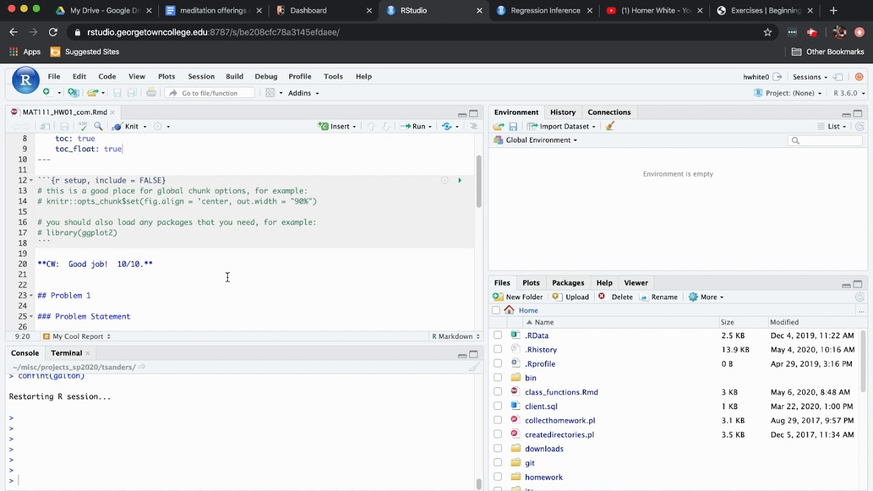This screenshot has height=491, width=873.
Task: Open the homework folder link
Action: pos(544,477)
